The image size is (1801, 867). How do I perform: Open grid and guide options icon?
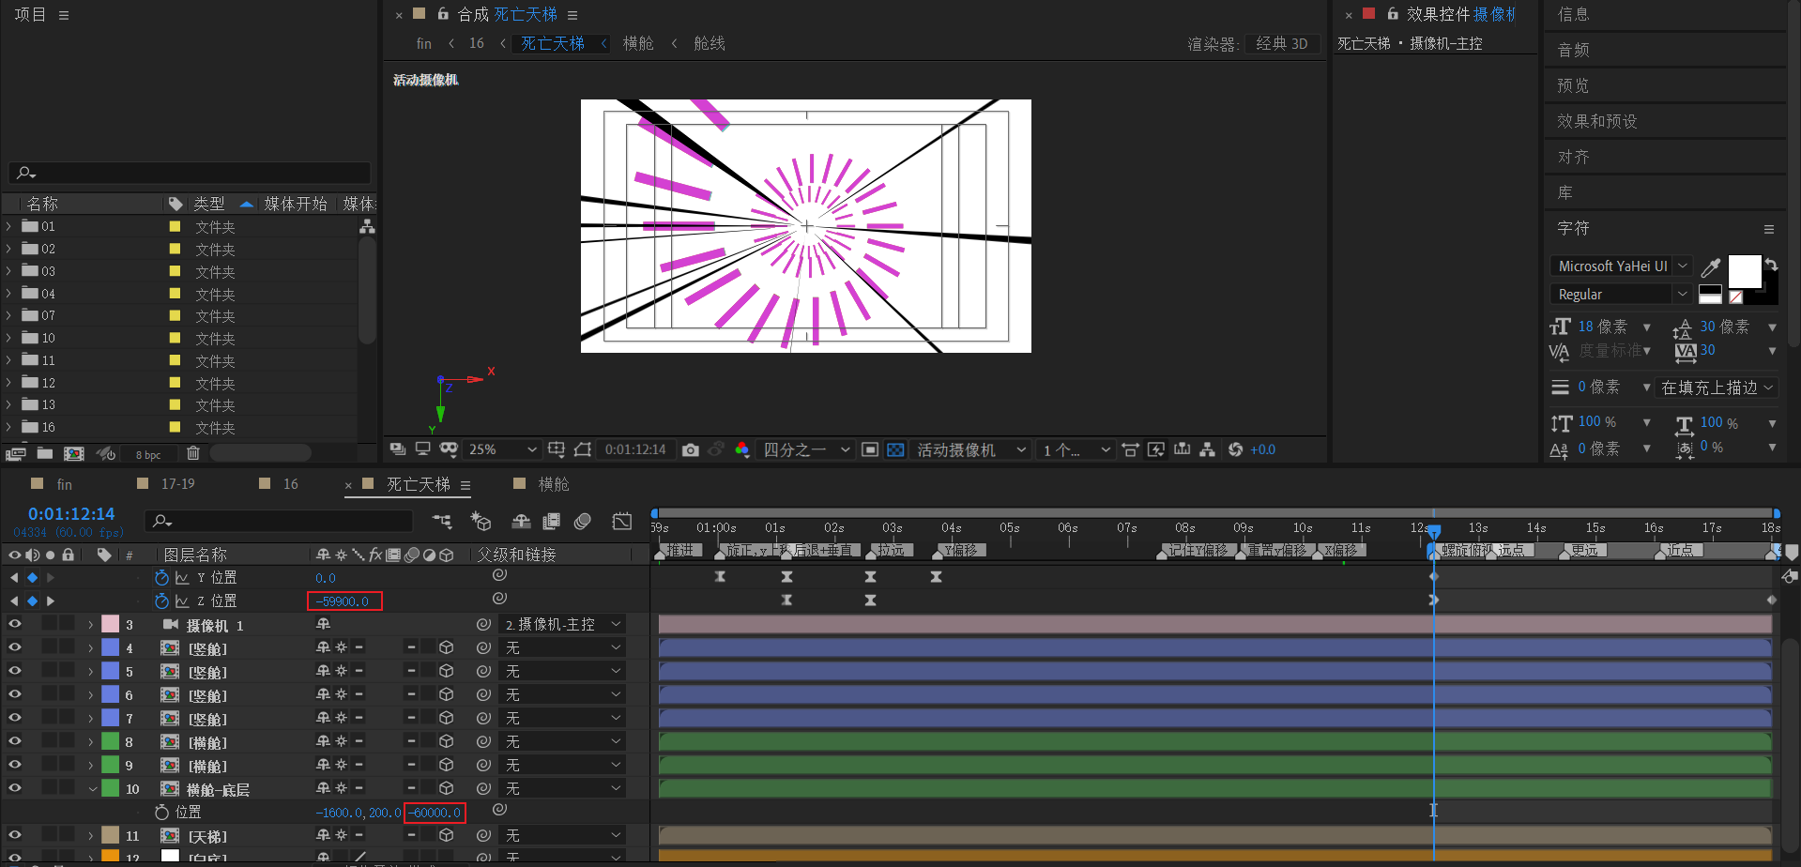click(x=557, y=449)
